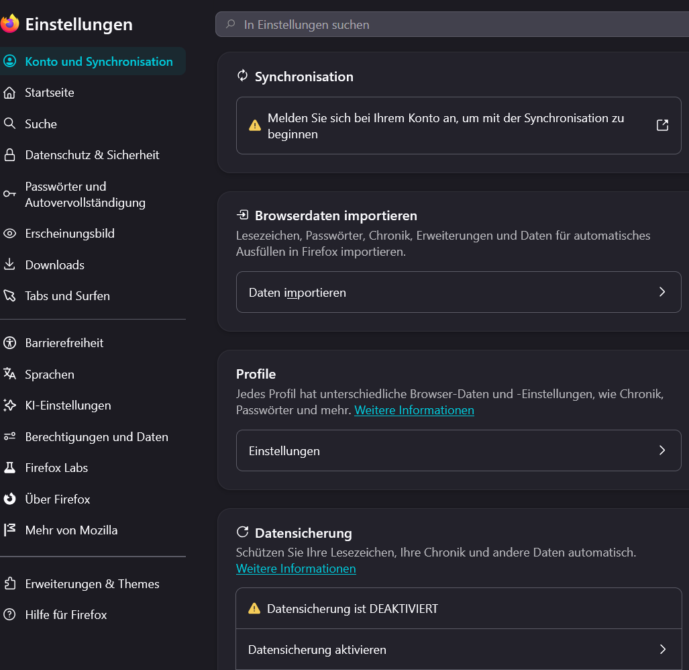This screenshot has height=670, width=689.
Task: Click the Startseite house icon
Action: [9, 93]
